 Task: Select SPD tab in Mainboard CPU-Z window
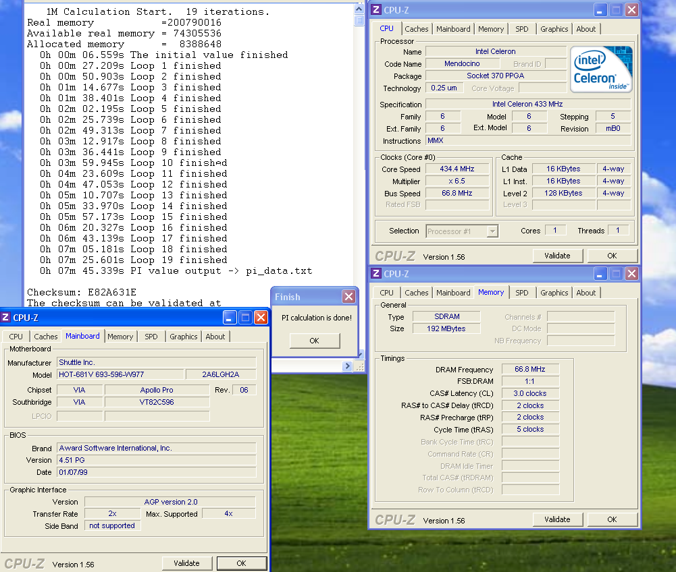(151, 337)
